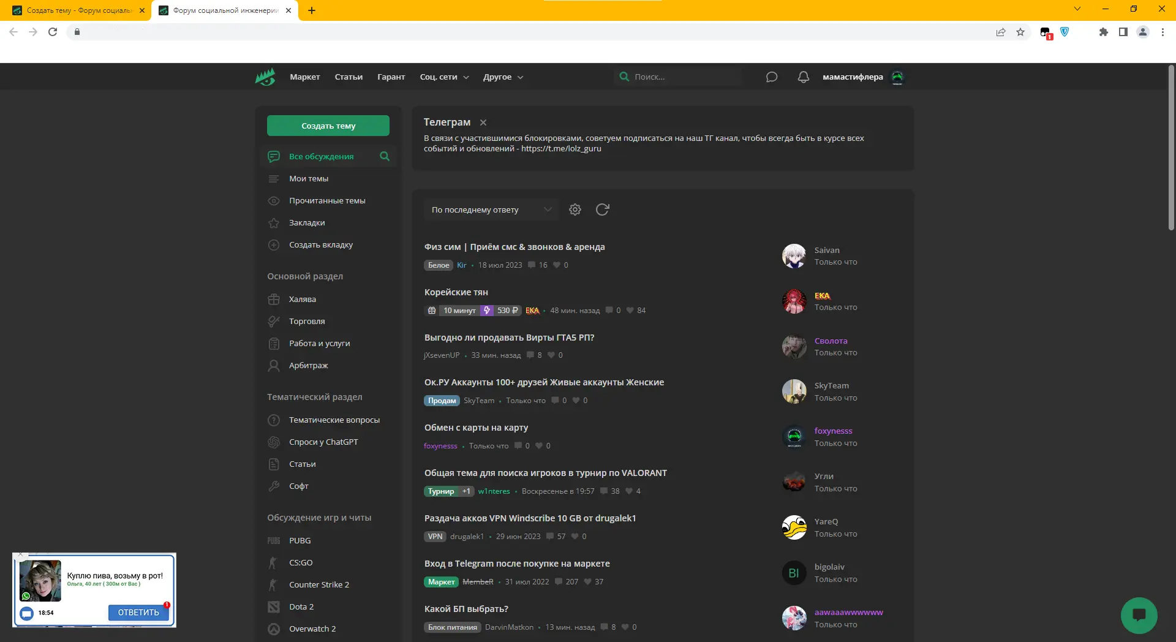Open the t.me/lolz_guru Telegram link

coord(561,148)
